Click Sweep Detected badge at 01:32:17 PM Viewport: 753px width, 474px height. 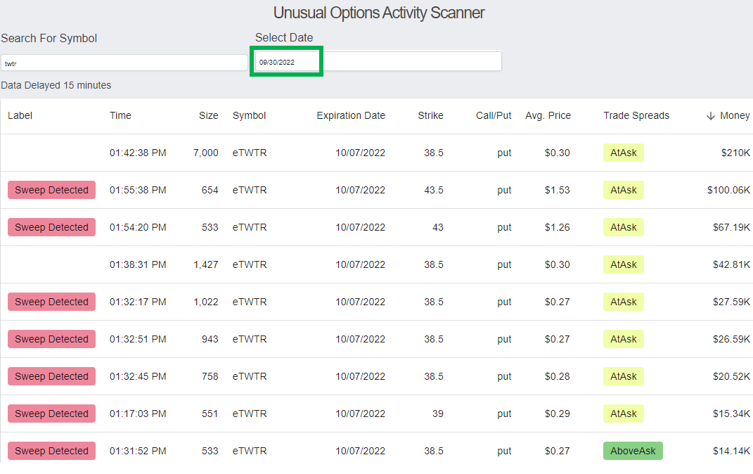coord(51,302)
